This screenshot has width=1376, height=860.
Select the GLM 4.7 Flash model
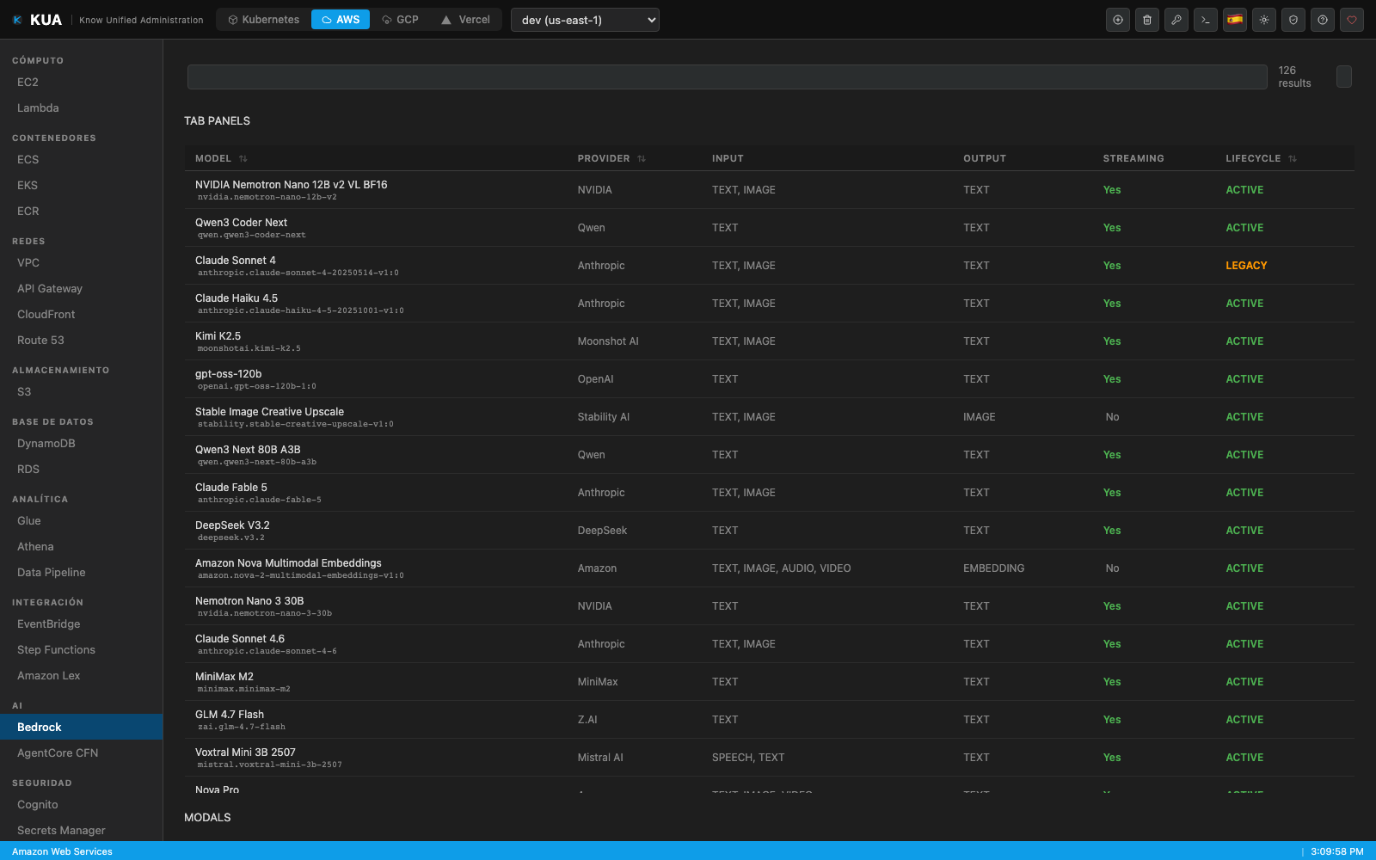(769, 720)
